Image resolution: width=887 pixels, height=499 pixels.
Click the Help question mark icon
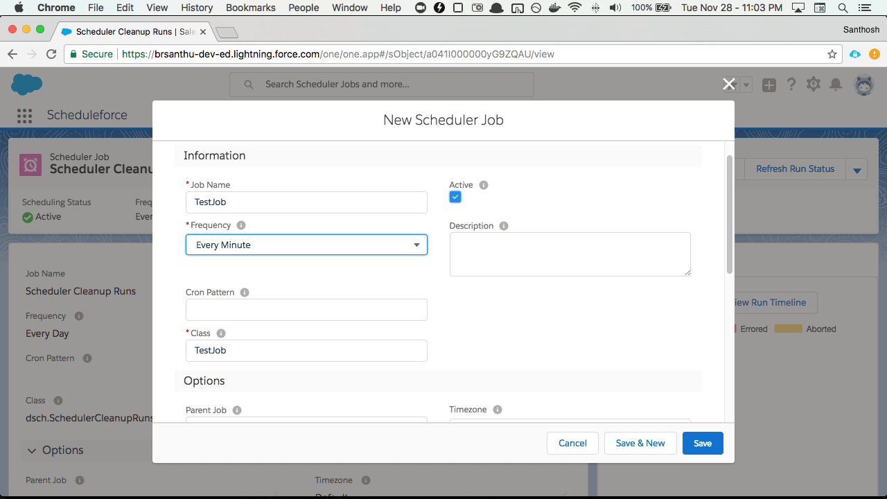791,85
